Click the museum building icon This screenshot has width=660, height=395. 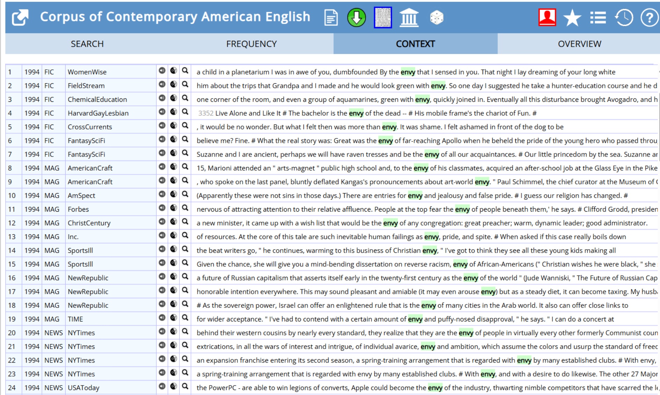click(409, 17)
